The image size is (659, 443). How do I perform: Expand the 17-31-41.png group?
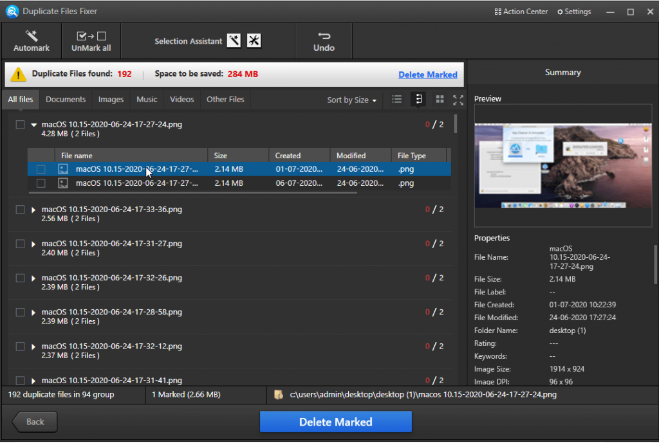tap(33, 381)
